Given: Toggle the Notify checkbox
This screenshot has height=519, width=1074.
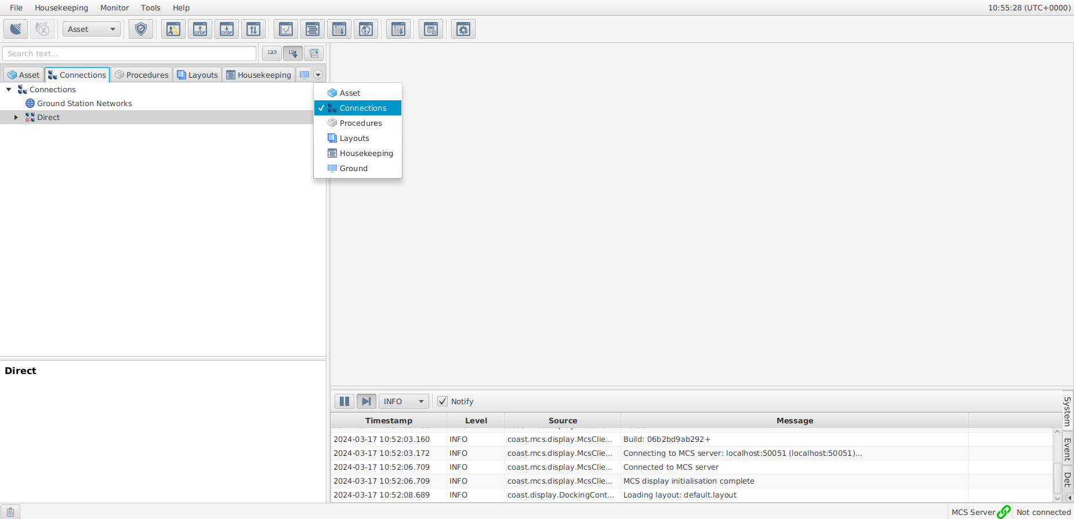Looking at the screenshot, I should click(442, 401).
